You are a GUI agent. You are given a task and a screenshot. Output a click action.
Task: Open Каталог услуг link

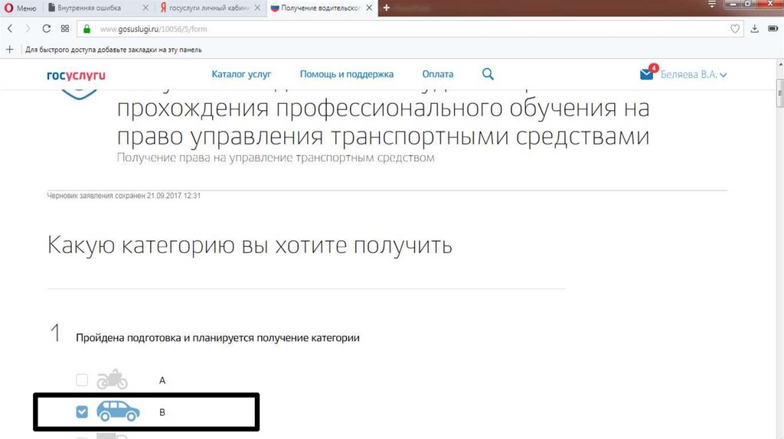coord(241,74)
